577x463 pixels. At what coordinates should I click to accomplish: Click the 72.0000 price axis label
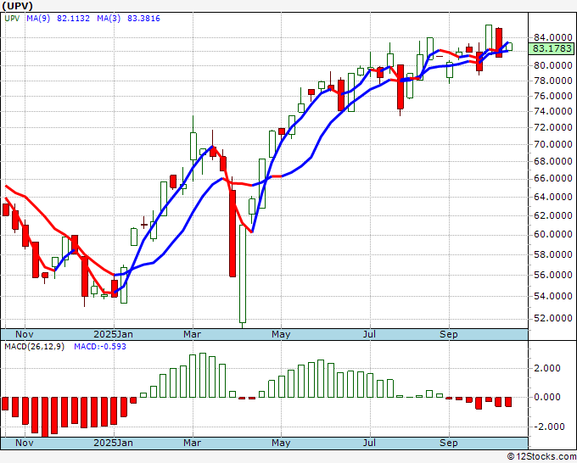tap(553, 127)
